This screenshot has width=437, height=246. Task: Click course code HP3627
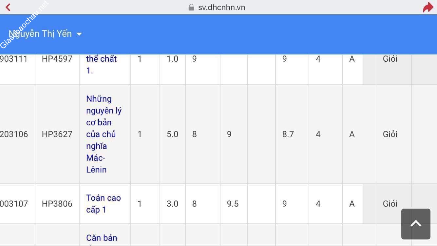click(x=57, y=134)
